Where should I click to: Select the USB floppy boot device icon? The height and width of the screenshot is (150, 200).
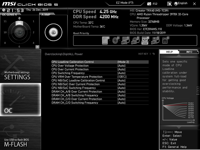point(155,40)
